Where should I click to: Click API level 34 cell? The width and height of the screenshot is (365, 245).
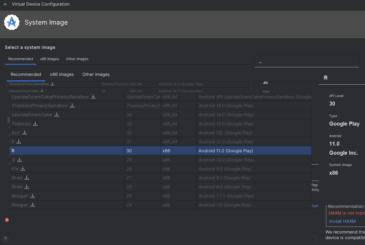(x=142, y=115)
